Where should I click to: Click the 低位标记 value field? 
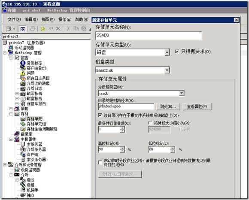[159, 149]
